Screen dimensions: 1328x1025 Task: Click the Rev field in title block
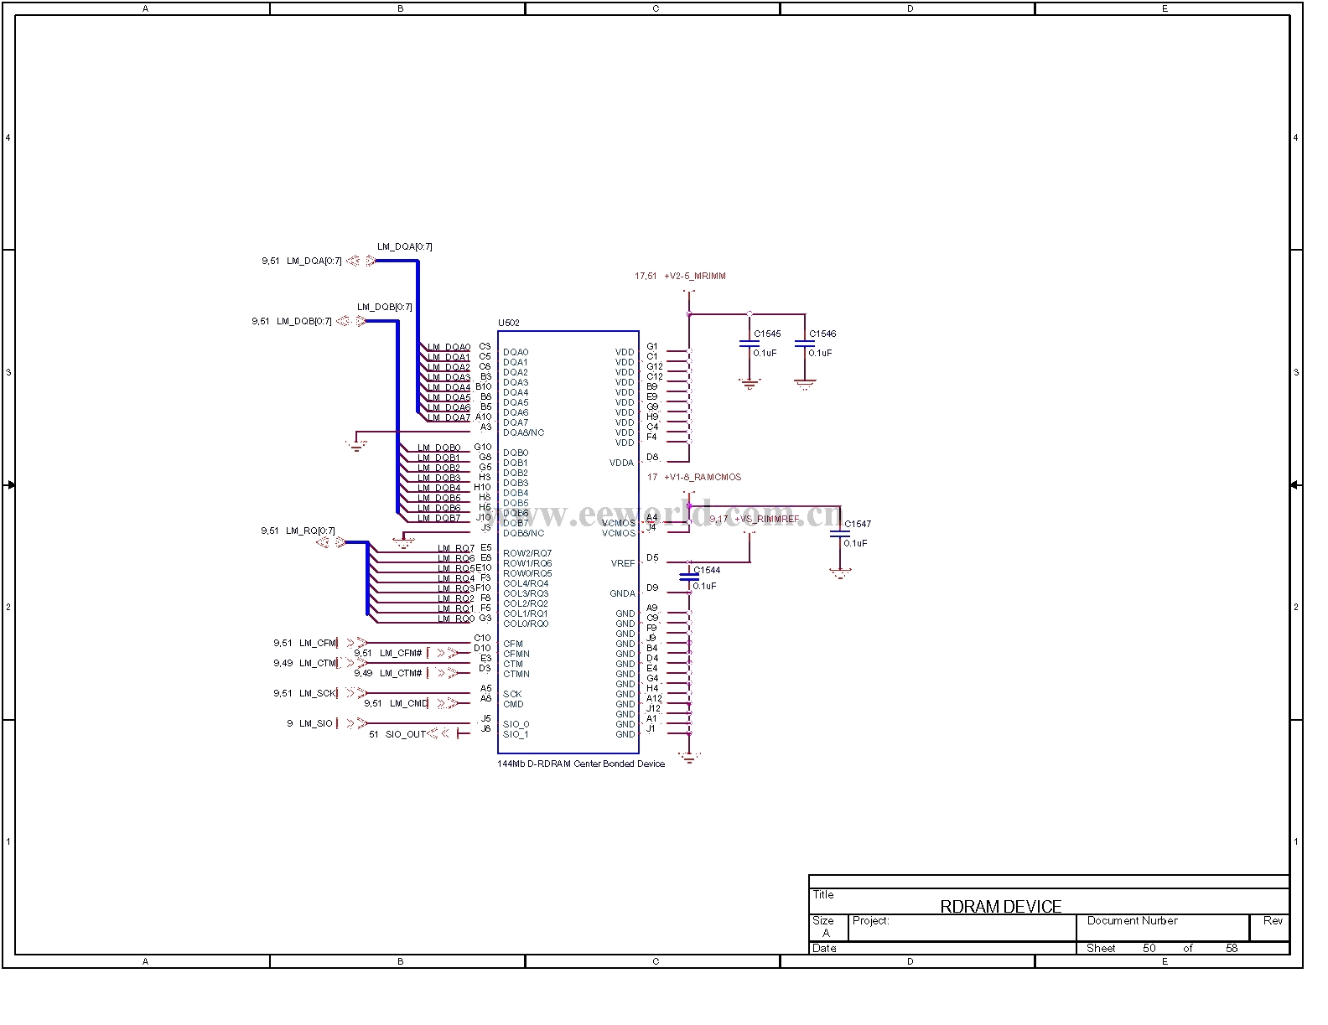point(1273,920)
